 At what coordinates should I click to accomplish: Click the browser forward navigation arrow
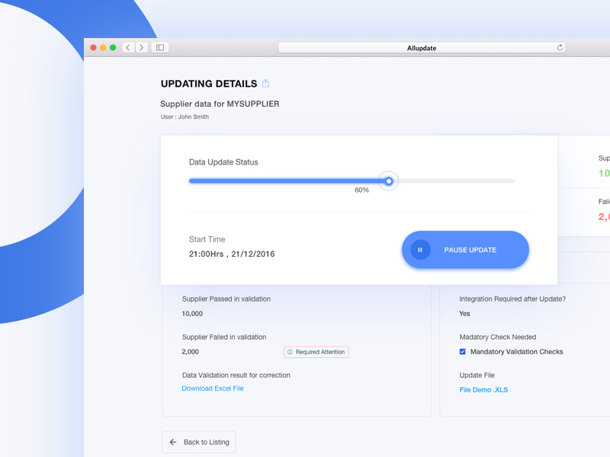(141, 47)
